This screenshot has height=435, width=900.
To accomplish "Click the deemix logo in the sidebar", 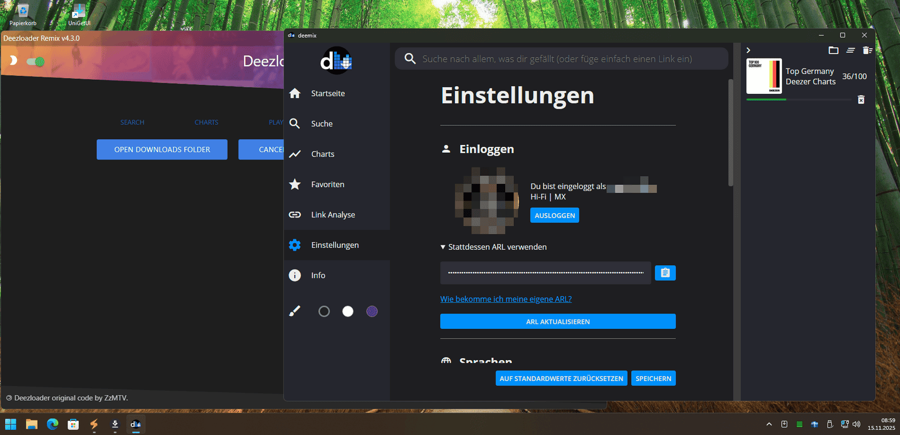I will click(x=336, y=61).
